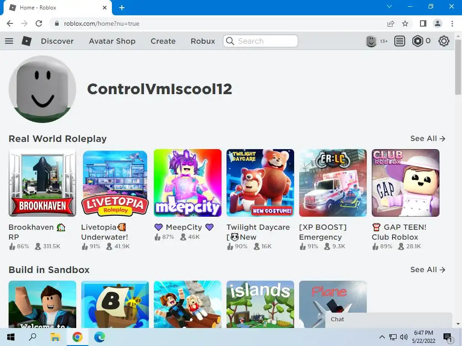Bookmark this tab with star icon

coord(405,23)
